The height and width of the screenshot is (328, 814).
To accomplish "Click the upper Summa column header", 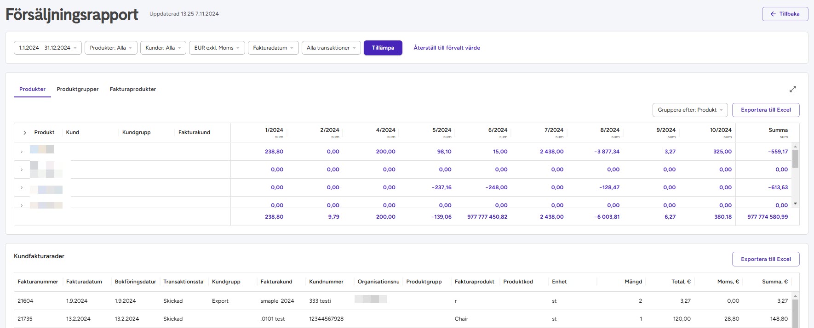I will (x=778, y=130).
